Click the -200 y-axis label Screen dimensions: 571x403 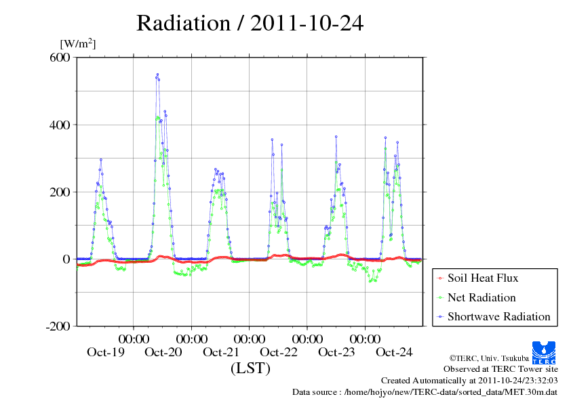(58, 326)
